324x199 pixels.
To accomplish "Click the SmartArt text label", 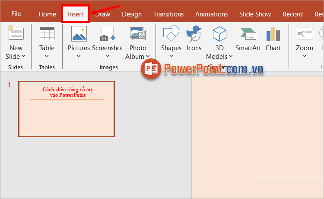I will coord(248,48).
